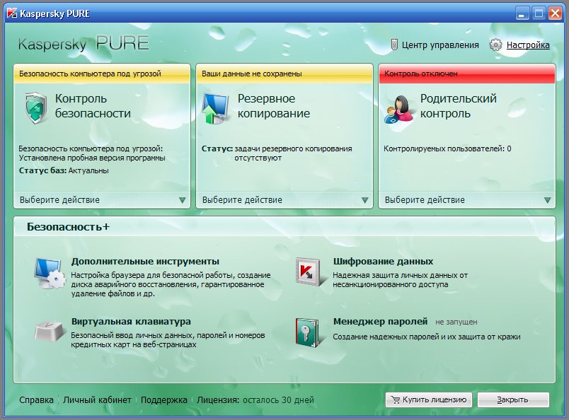569x420 pixels.
Task: Click yellow banner 'Безопасность компьютера под угрозой'
Action: coord(102,74)
